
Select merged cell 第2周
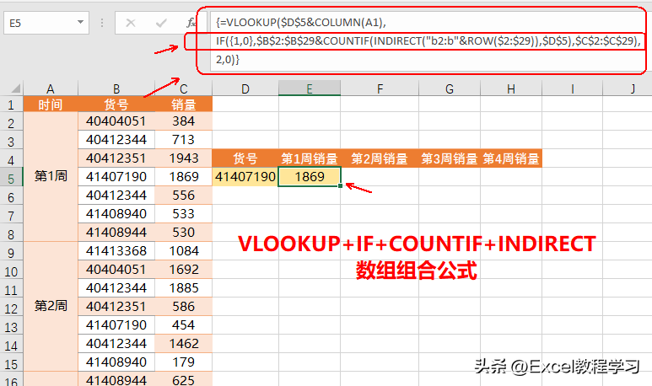pos(51,306)
